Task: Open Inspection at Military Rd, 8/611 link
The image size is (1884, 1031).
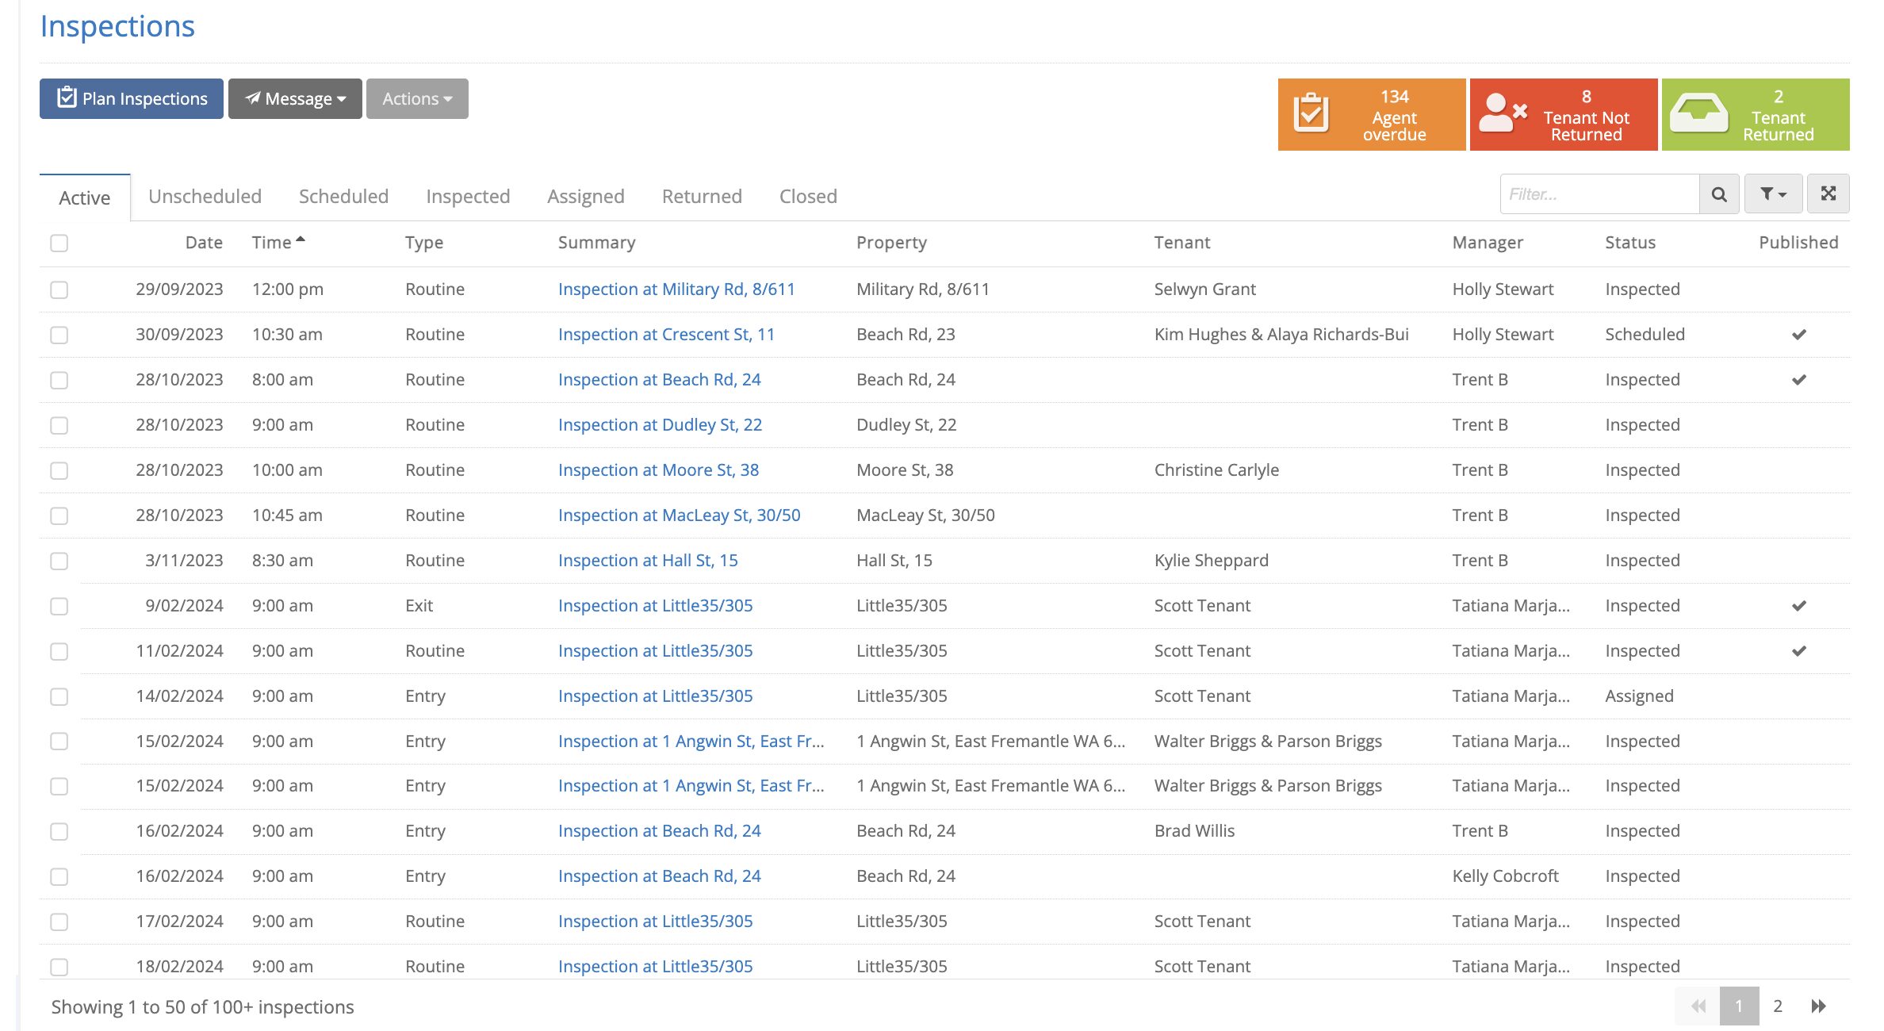Action: click(676, 289)
